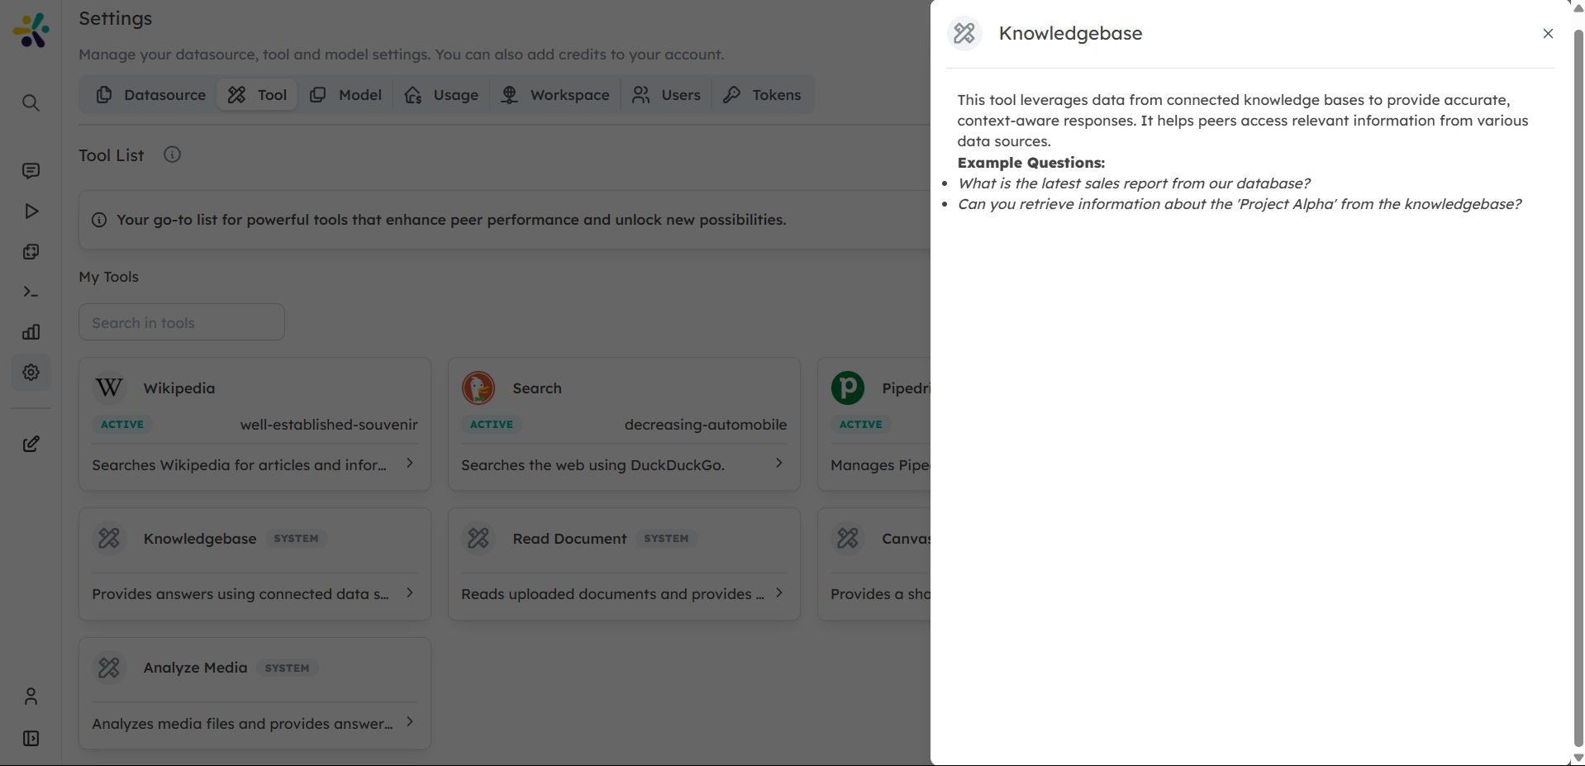The width and height of the screenshot is (1585, 766).
Task: Expand the Read Document tool details chevron
Action: (778, 592)
